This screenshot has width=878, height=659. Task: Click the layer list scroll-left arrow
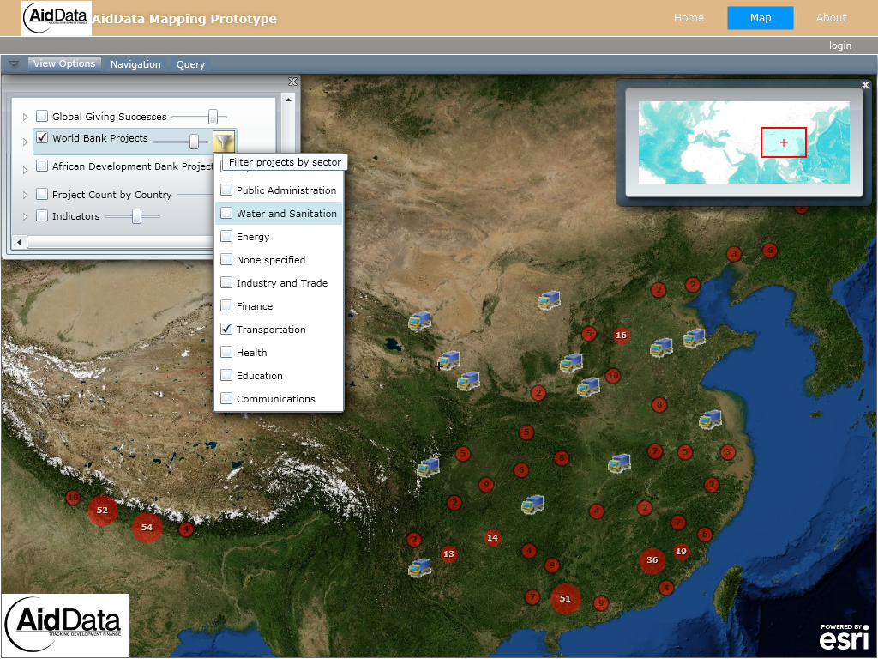point(19,242)
